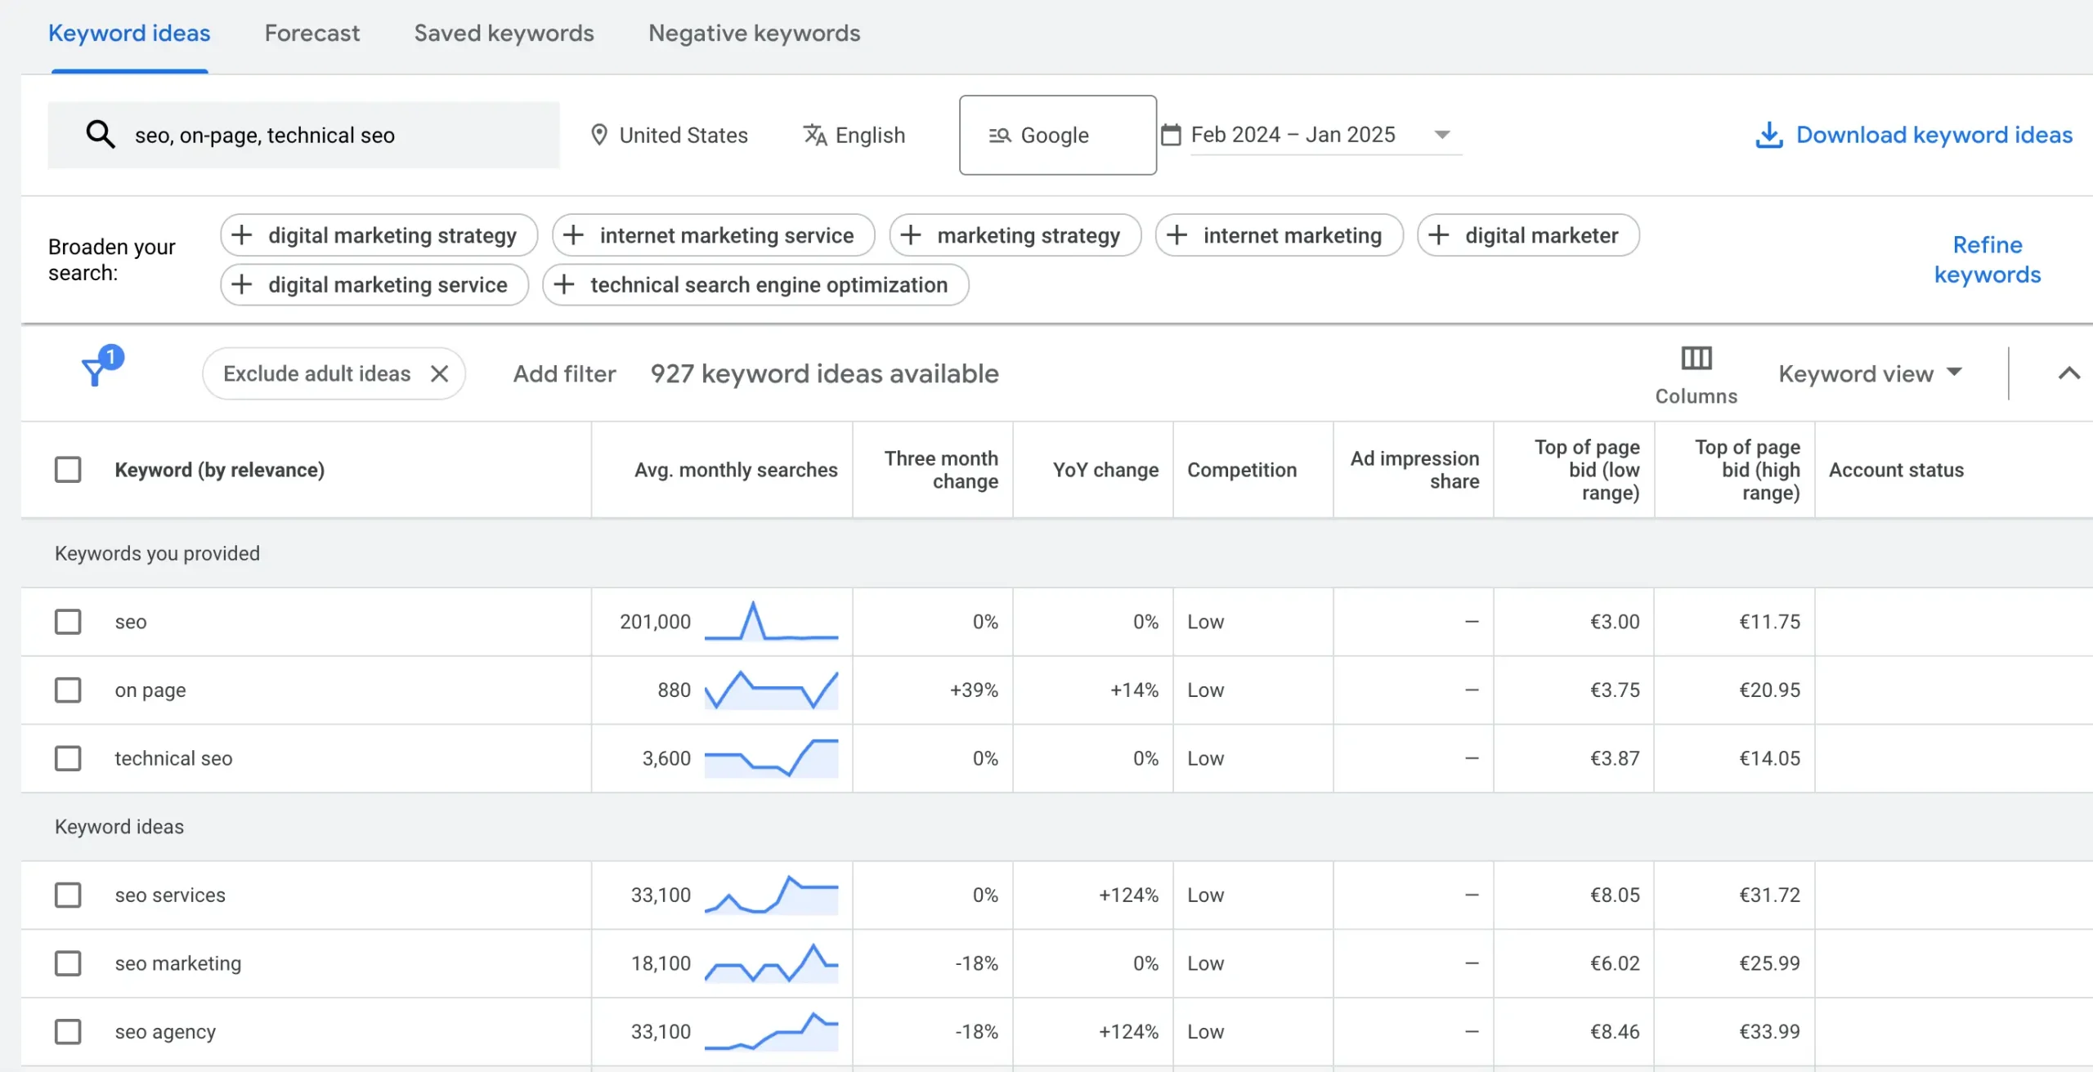Check the seo keyword checkbox
Image resolution: width=2093 pixels, height=1072 pixels.
point(68,622)
